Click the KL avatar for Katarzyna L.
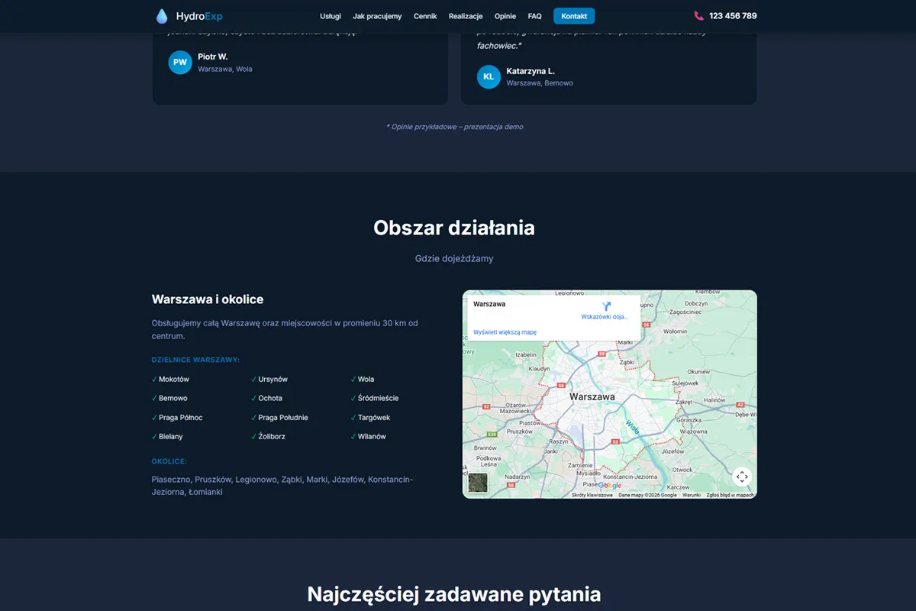Screen dimensions: 916x611 point(489,76)
